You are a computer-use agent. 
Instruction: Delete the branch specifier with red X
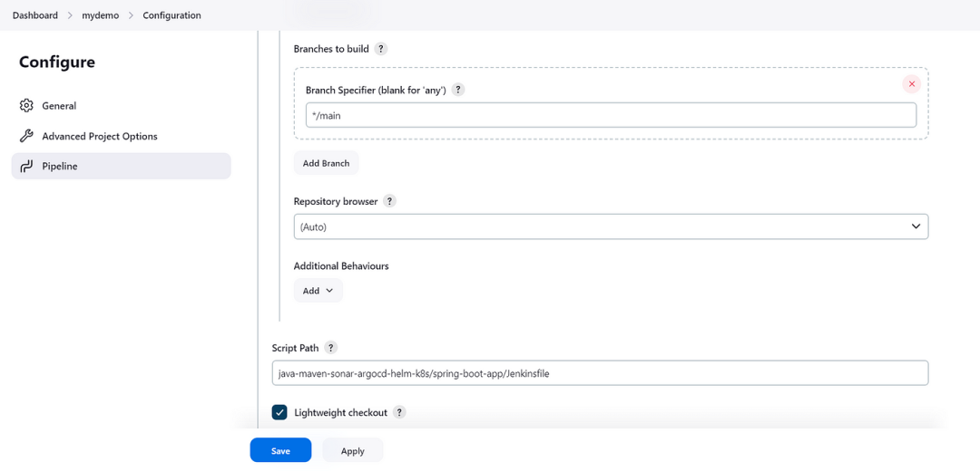tap(912, 83)
